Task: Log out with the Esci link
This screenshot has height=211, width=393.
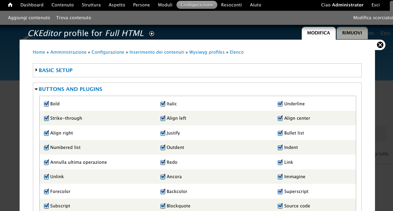Action: coord(375,5)
